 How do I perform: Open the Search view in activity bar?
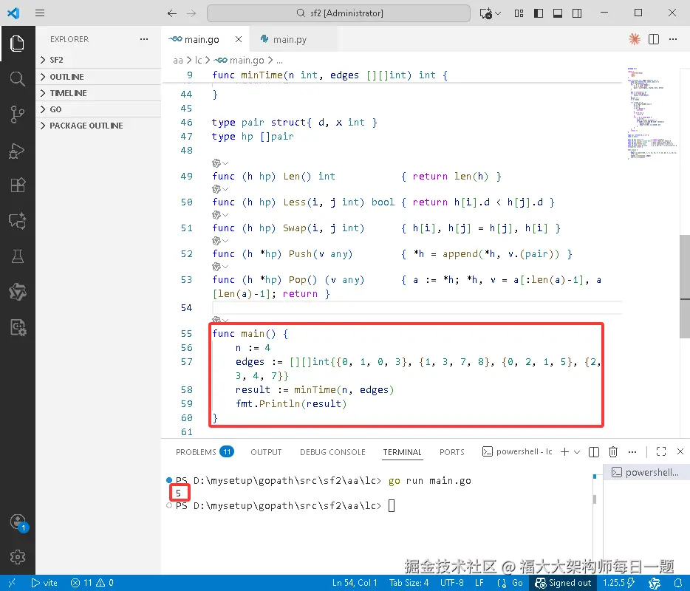pyautogui.click(x=17, y=79)
